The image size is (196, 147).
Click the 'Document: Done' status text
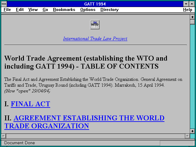(20, 143)
